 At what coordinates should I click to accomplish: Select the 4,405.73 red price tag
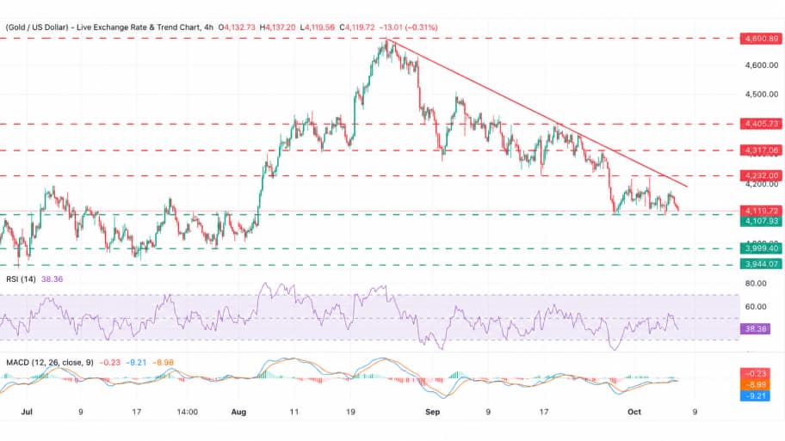pos(761,124)
